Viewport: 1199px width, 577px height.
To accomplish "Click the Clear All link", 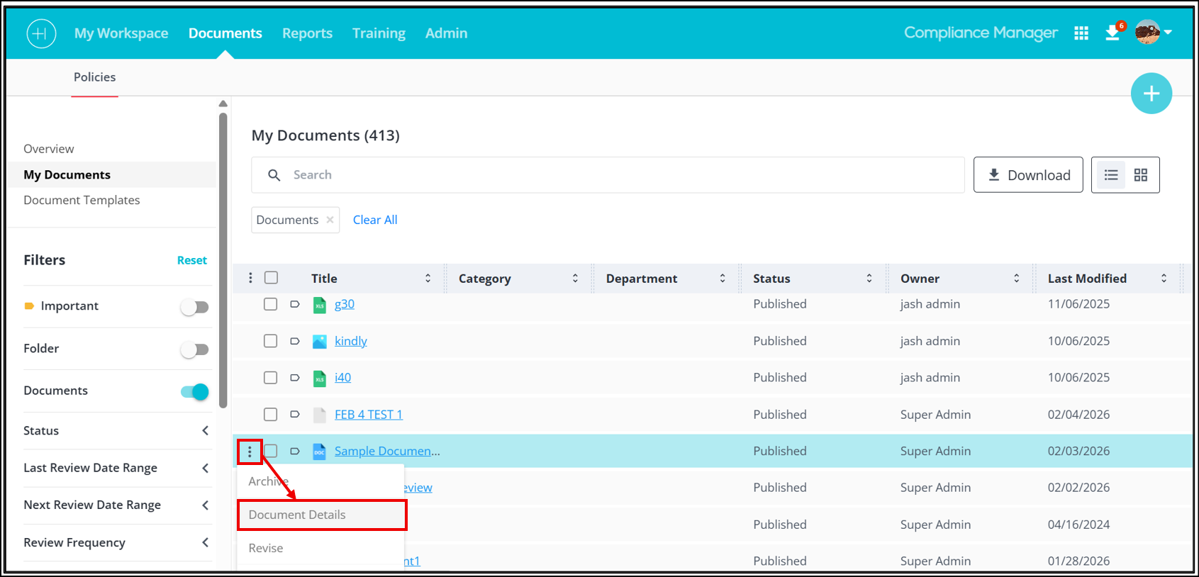I will 375,220.
